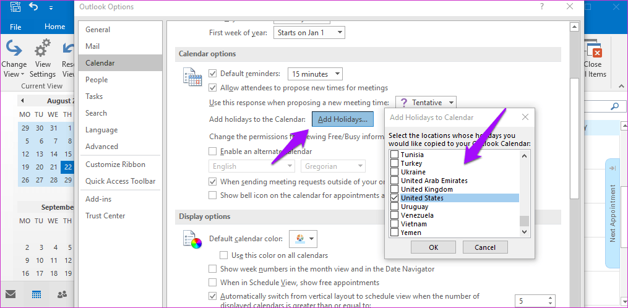628x308 pixels.
Task: Open the English alternate calendar language dropdown
Action: coord(252,166)
